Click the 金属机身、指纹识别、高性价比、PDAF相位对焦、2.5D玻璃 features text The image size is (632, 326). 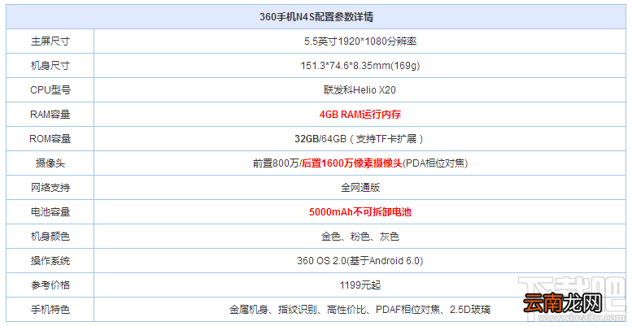[x=360, y=310]
